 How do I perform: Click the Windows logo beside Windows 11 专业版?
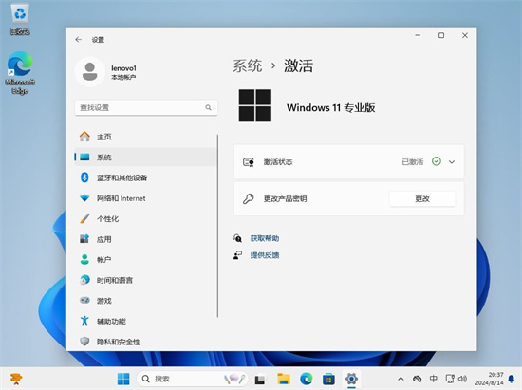(x=255, y=105)
